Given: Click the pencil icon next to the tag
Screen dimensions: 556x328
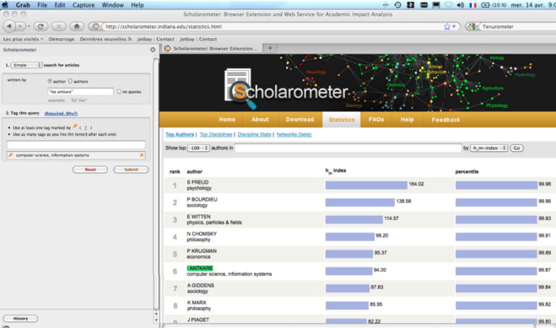Looking at the screenshot, I should tap(10, 155).
